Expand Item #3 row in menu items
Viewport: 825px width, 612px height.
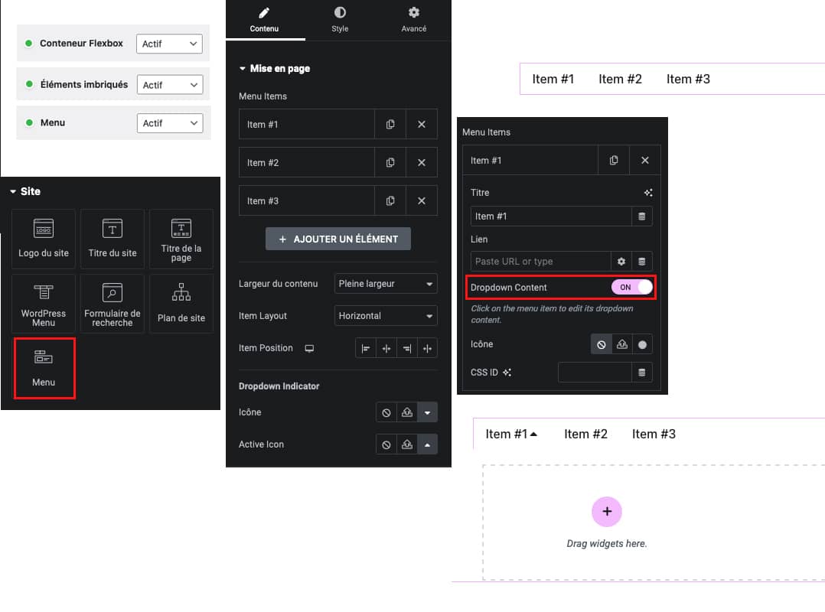(x=307, y=201)
